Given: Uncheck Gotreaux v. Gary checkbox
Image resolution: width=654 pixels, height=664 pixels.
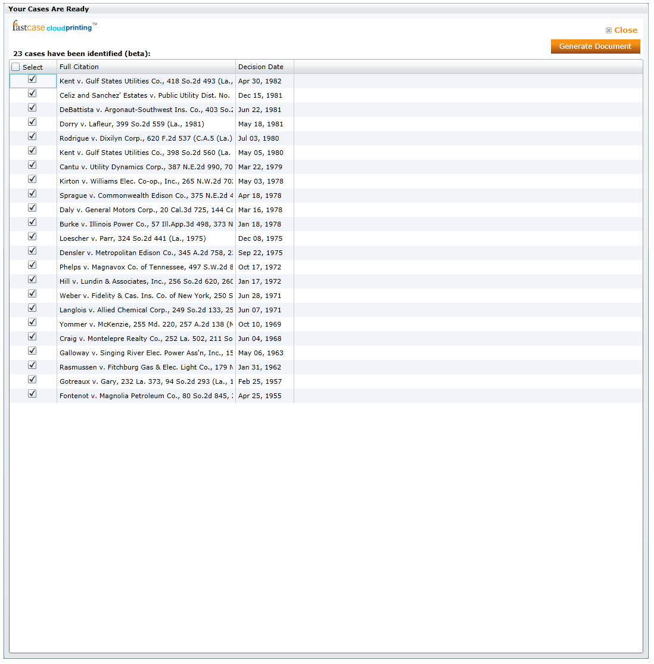Looking at the screenshot, I should pyautogui.click(x=32, y=380).
